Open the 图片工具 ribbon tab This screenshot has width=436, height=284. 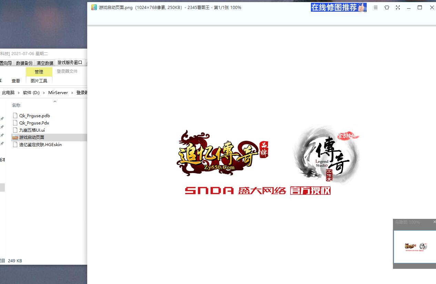coord(39,81)
